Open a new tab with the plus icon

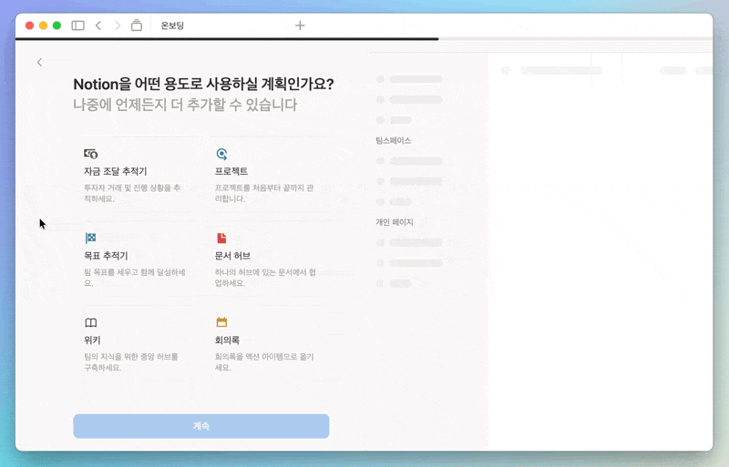[x=300, y=25]
